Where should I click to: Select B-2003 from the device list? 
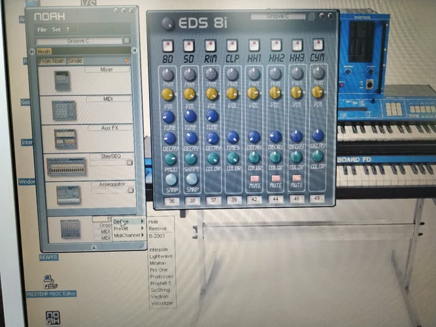tap(157, 235)
